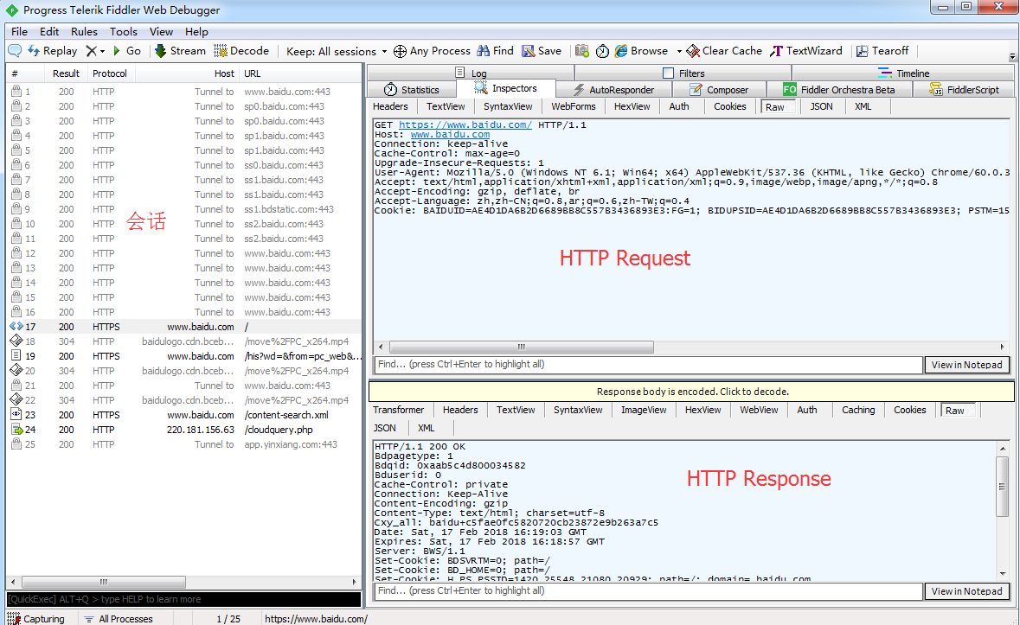Screen dimensions: 1020x625
Task: Launch Browse in Internet Explorer
Action: (641, 51)
